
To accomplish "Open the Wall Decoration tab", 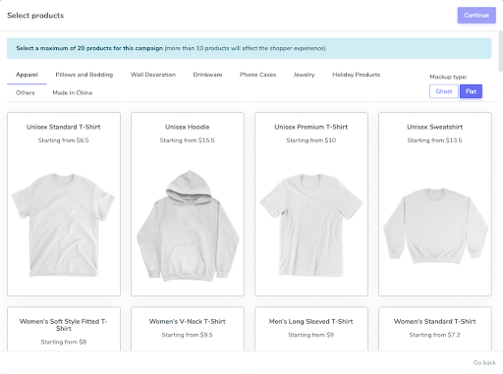I will coord(153,75).
